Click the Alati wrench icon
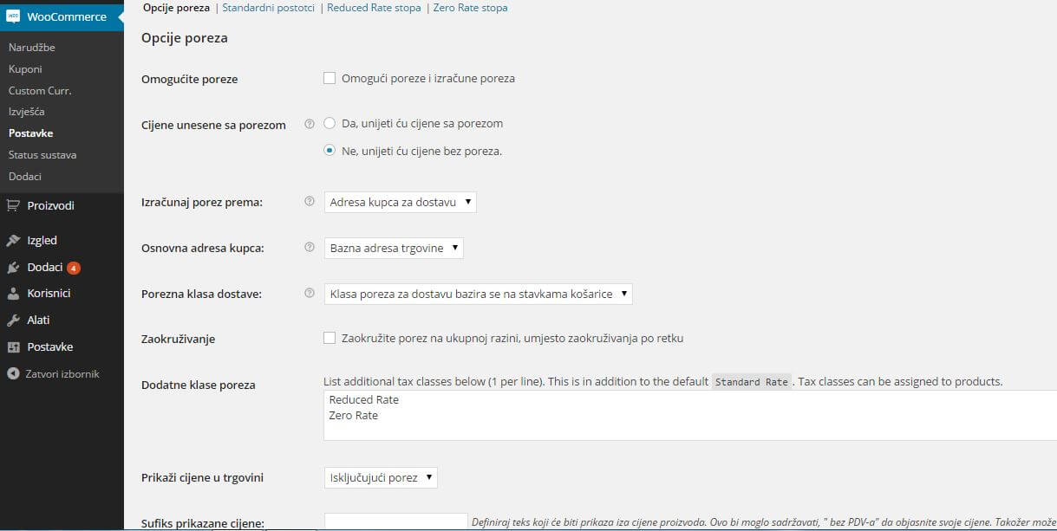 pyautogui.click(x=13, y=321)
